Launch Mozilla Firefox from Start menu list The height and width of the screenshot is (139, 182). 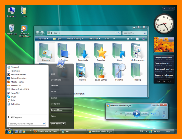click(x=17, y=82)
